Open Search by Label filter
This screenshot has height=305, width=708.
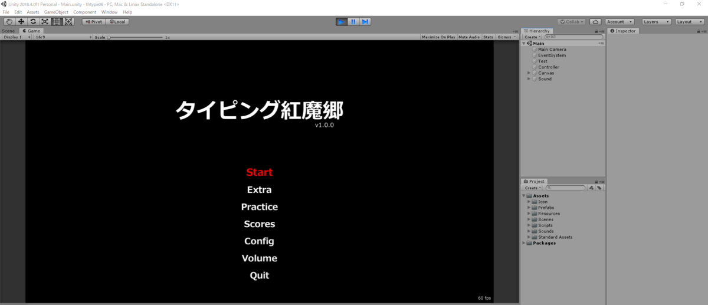pos(599,188)
